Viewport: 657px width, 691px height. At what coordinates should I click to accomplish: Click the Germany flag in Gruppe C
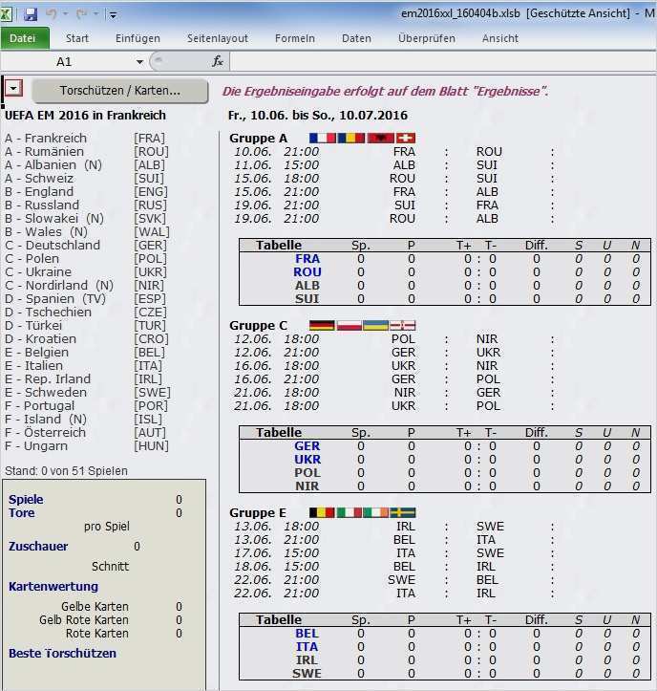pyautogui.click(x=323, y=326)
